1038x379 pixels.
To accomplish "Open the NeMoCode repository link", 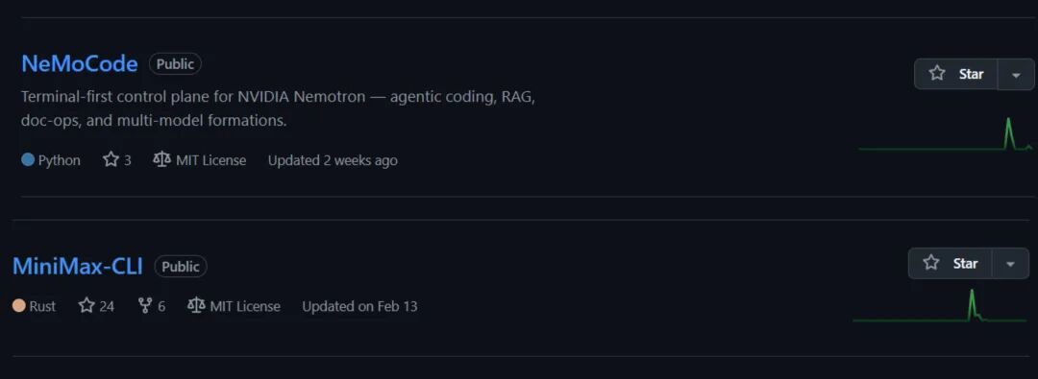I will (80, 64).
